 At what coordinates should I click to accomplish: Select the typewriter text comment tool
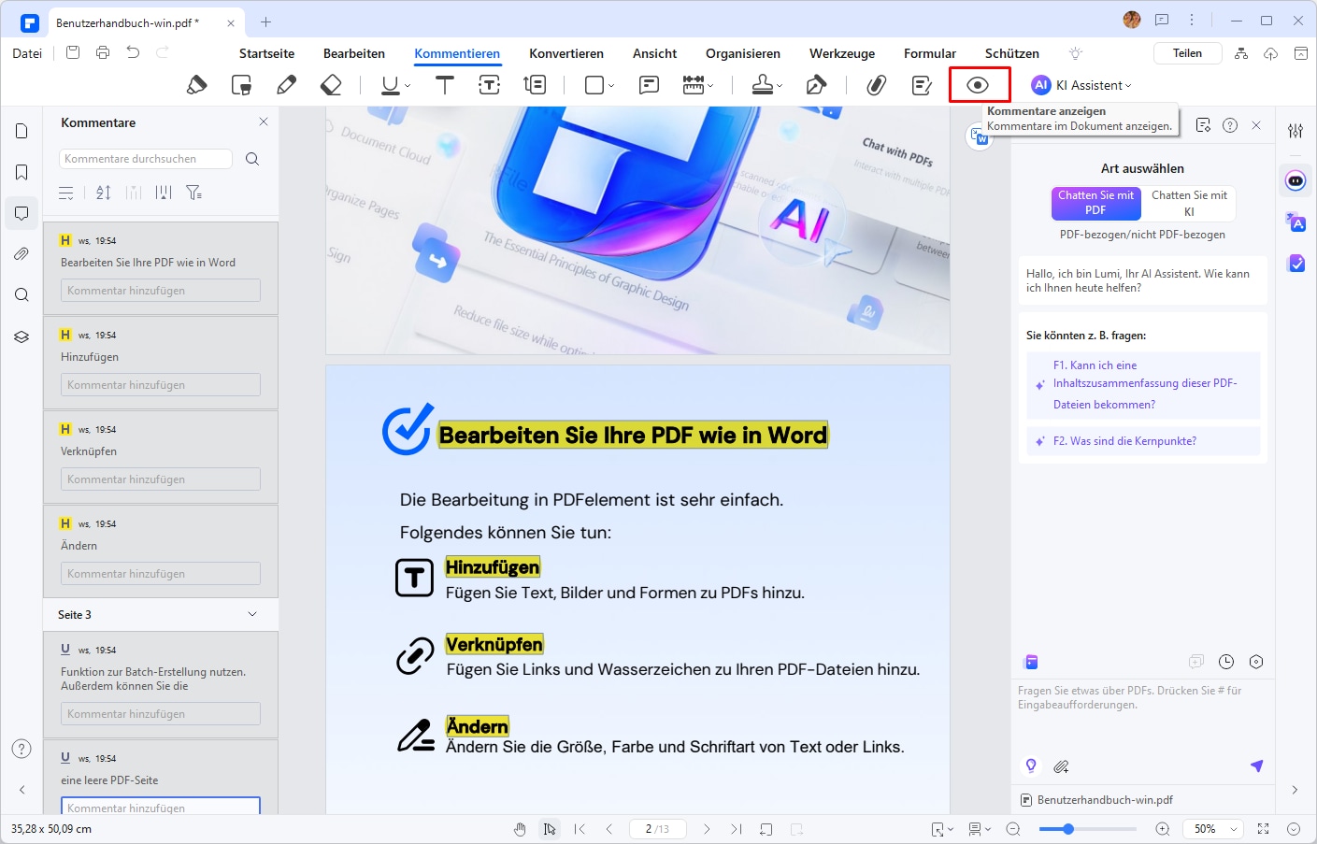point(445,85)
